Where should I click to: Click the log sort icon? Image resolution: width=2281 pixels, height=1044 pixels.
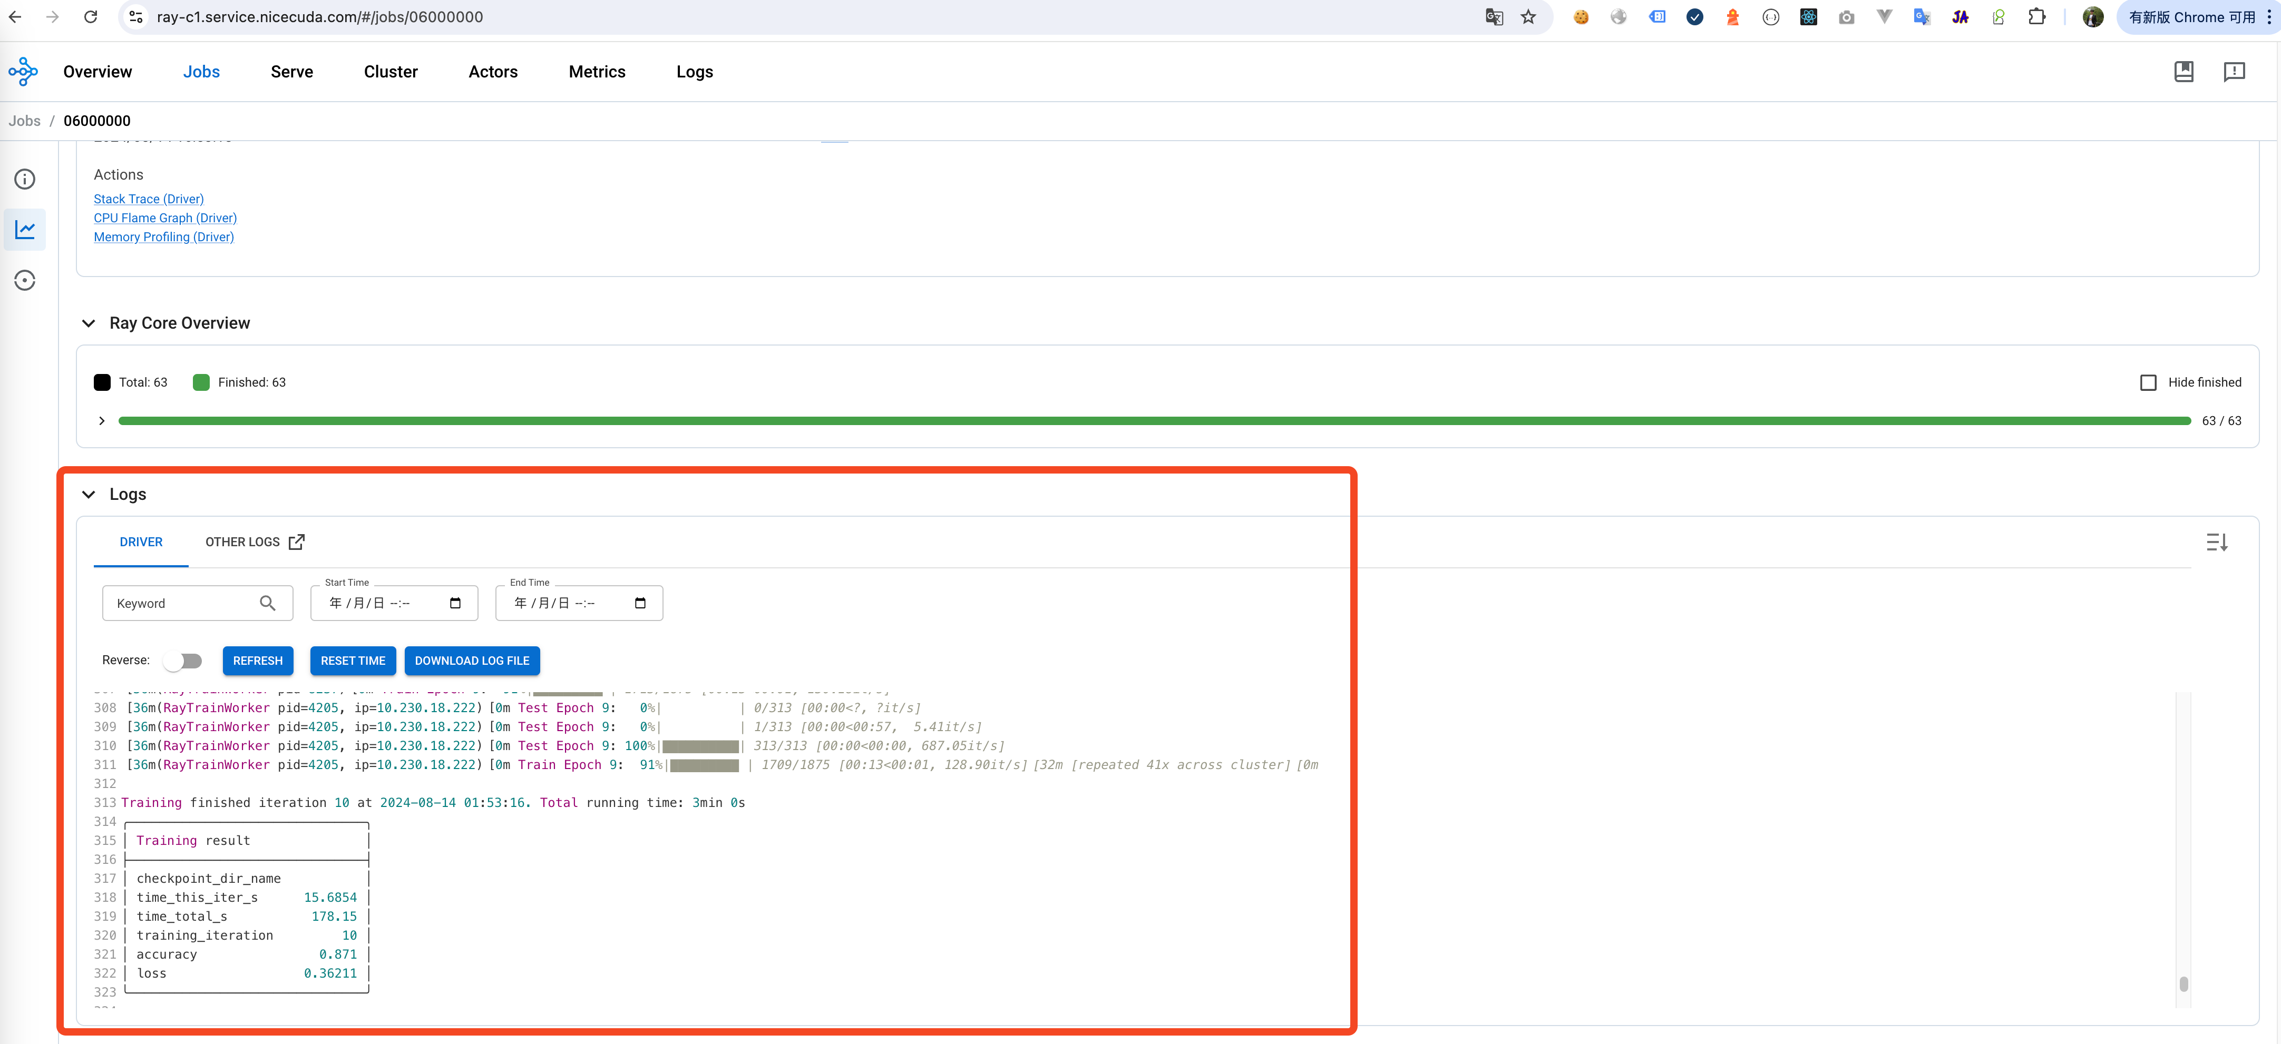point(2216,543)
